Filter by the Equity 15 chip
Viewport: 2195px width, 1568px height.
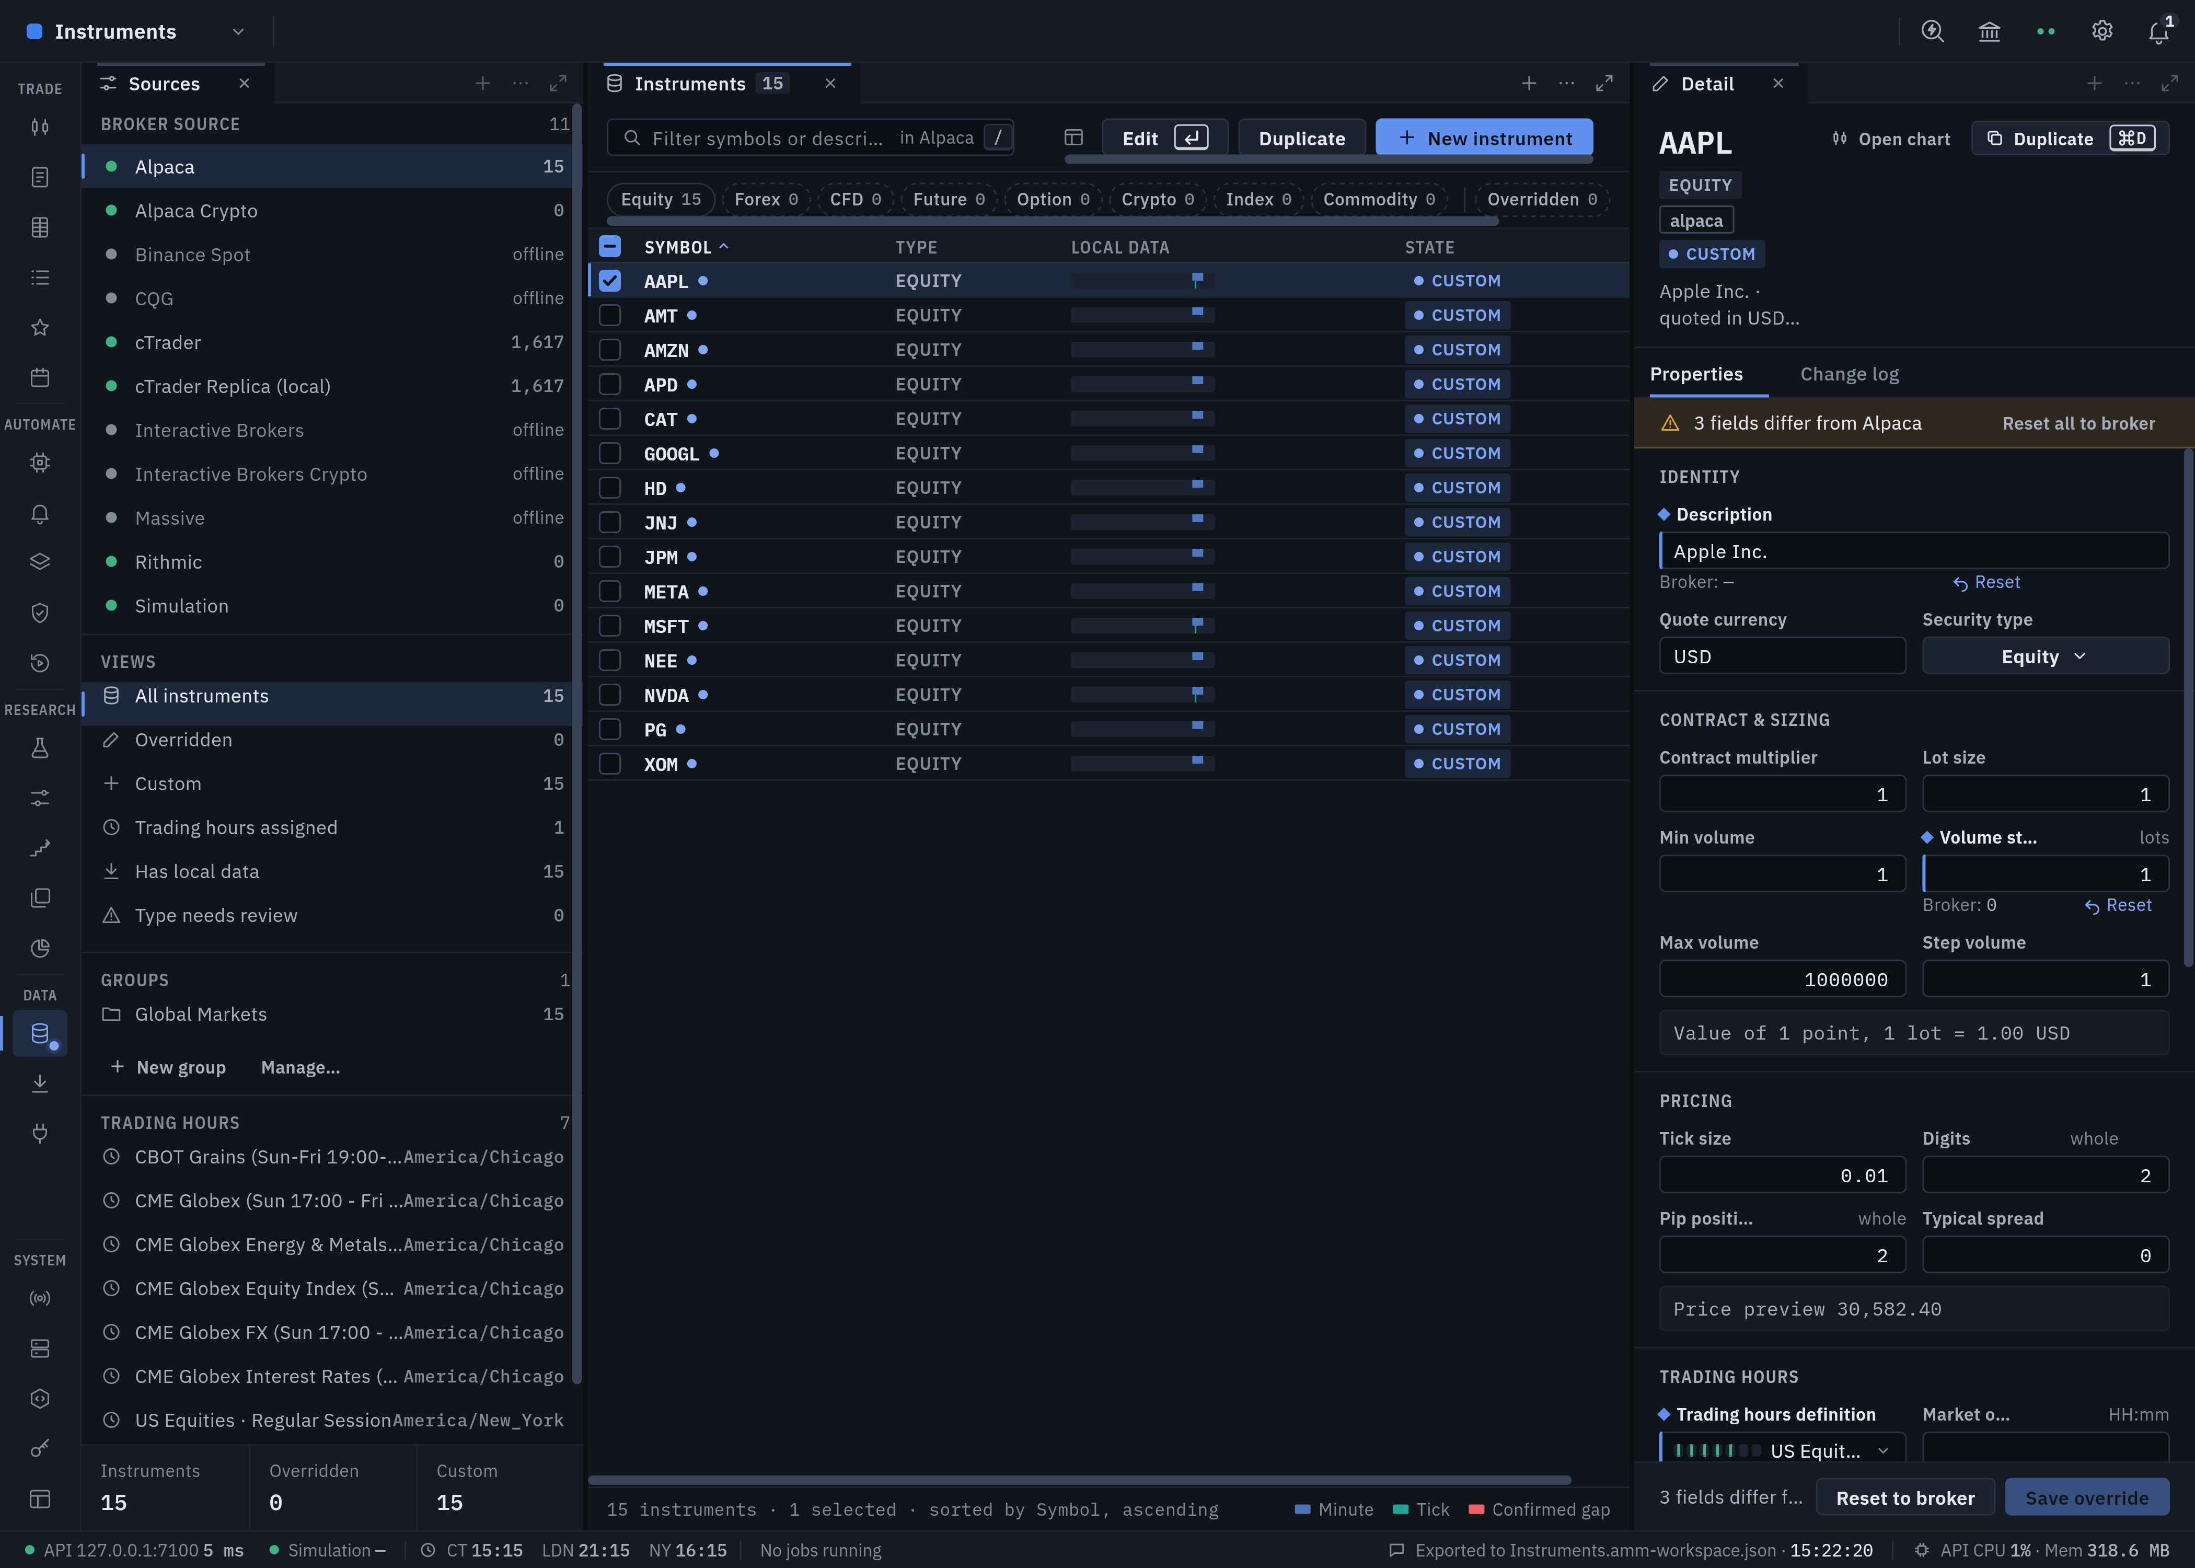coord(661,200)
